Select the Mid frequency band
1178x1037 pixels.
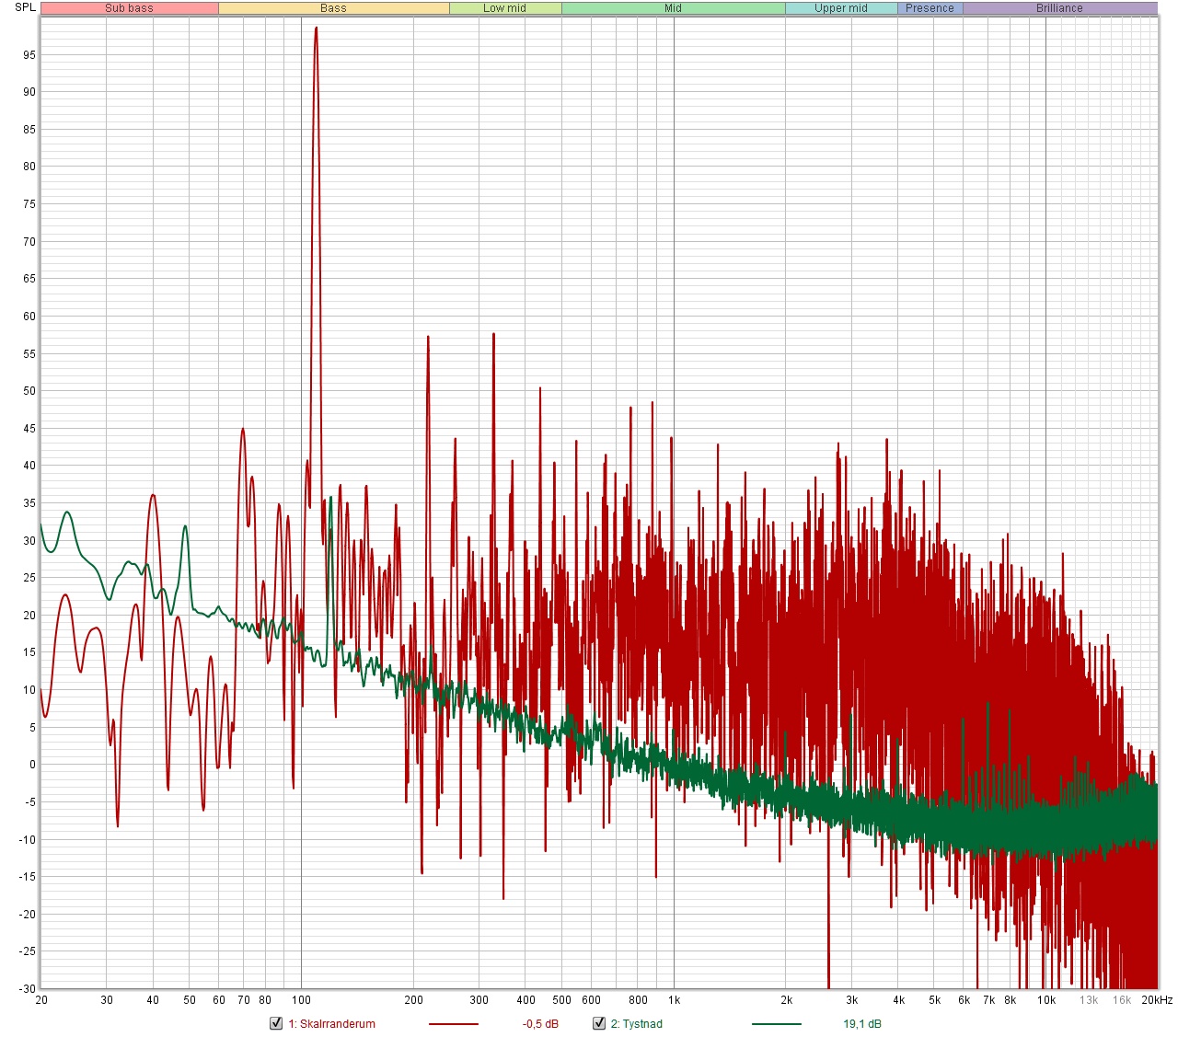point(674,8)
